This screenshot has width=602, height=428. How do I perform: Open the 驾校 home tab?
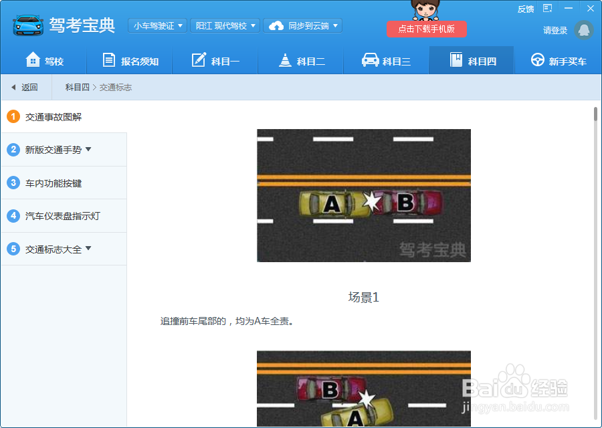pyautogui.click(x=43, y=60)
